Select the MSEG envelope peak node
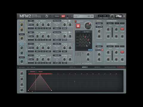Image resolution: width=143 pixels, height=107 pixels. 40,75
